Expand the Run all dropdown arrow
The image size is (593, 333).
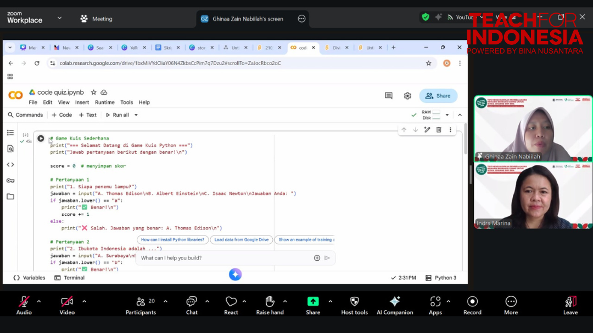(136, 115)
